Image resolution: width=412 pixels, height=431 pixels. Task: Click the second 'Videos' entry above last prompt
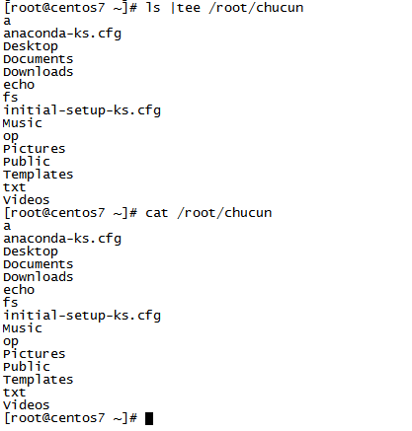click(27, 405)
